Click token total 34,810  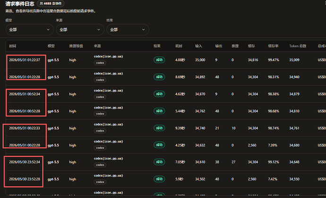click(294, 111)
